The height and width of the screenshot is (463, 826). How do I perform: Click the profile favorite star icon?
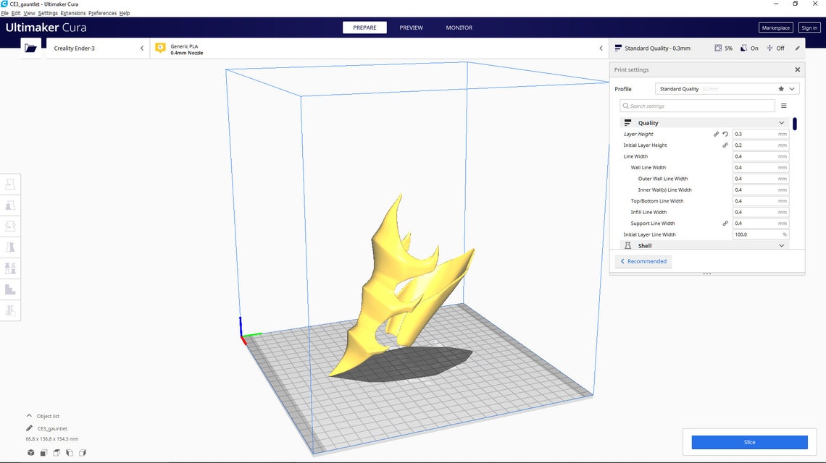tap(781, 89)
